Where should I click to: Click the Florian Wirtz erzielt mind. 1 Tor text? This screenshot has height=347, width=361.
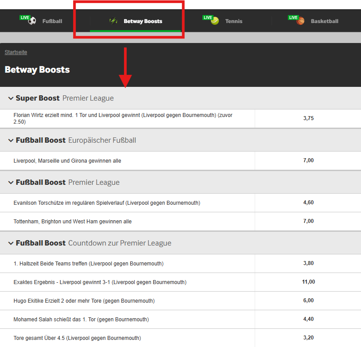click(x=123, y=118)
